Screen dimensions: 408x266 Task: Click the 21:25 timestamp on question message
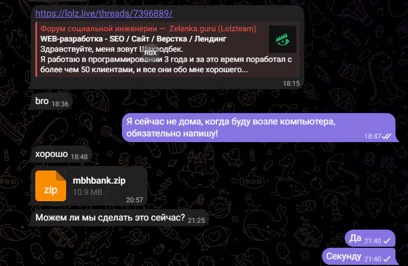pos(196,221)
